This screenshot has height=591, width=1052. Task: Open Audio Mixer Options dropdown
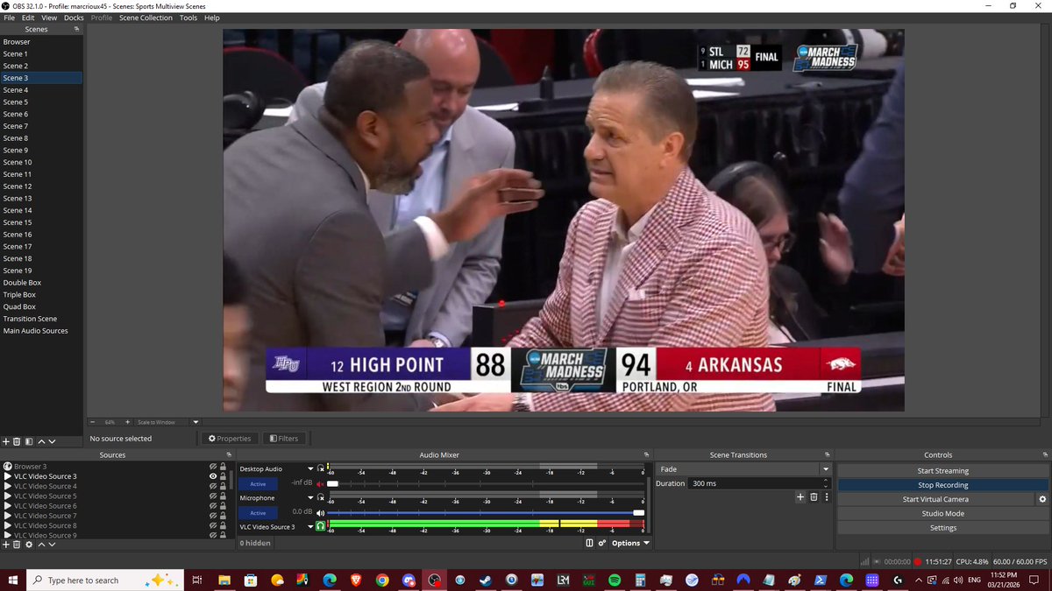[631, 543]
